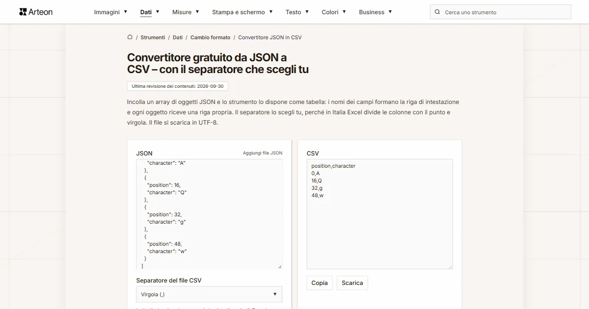Click Aggiungi file JSON
The height and width of the screenshot is (309, 589).
(263, 153)
